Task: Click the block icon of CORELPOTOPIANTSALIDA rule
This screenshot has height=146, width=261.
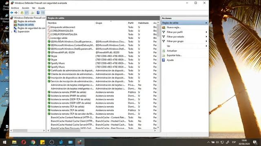Action: pos(49,34)
